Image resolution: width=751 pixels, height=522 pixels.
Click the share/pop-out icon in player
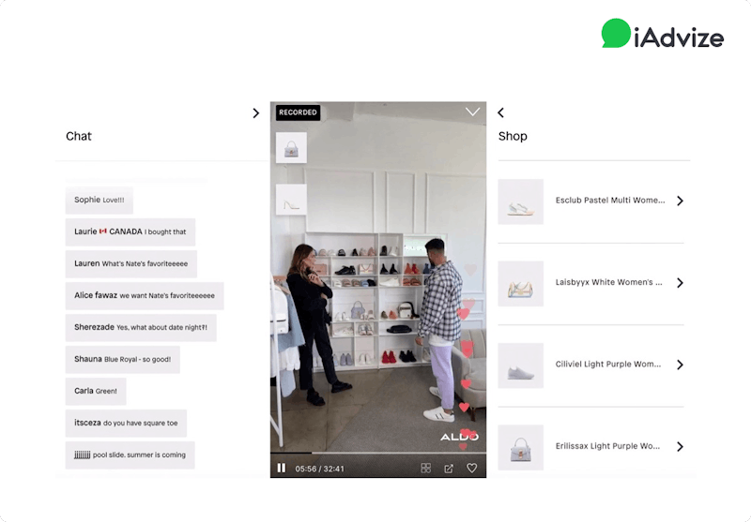(x=449, y=469)
